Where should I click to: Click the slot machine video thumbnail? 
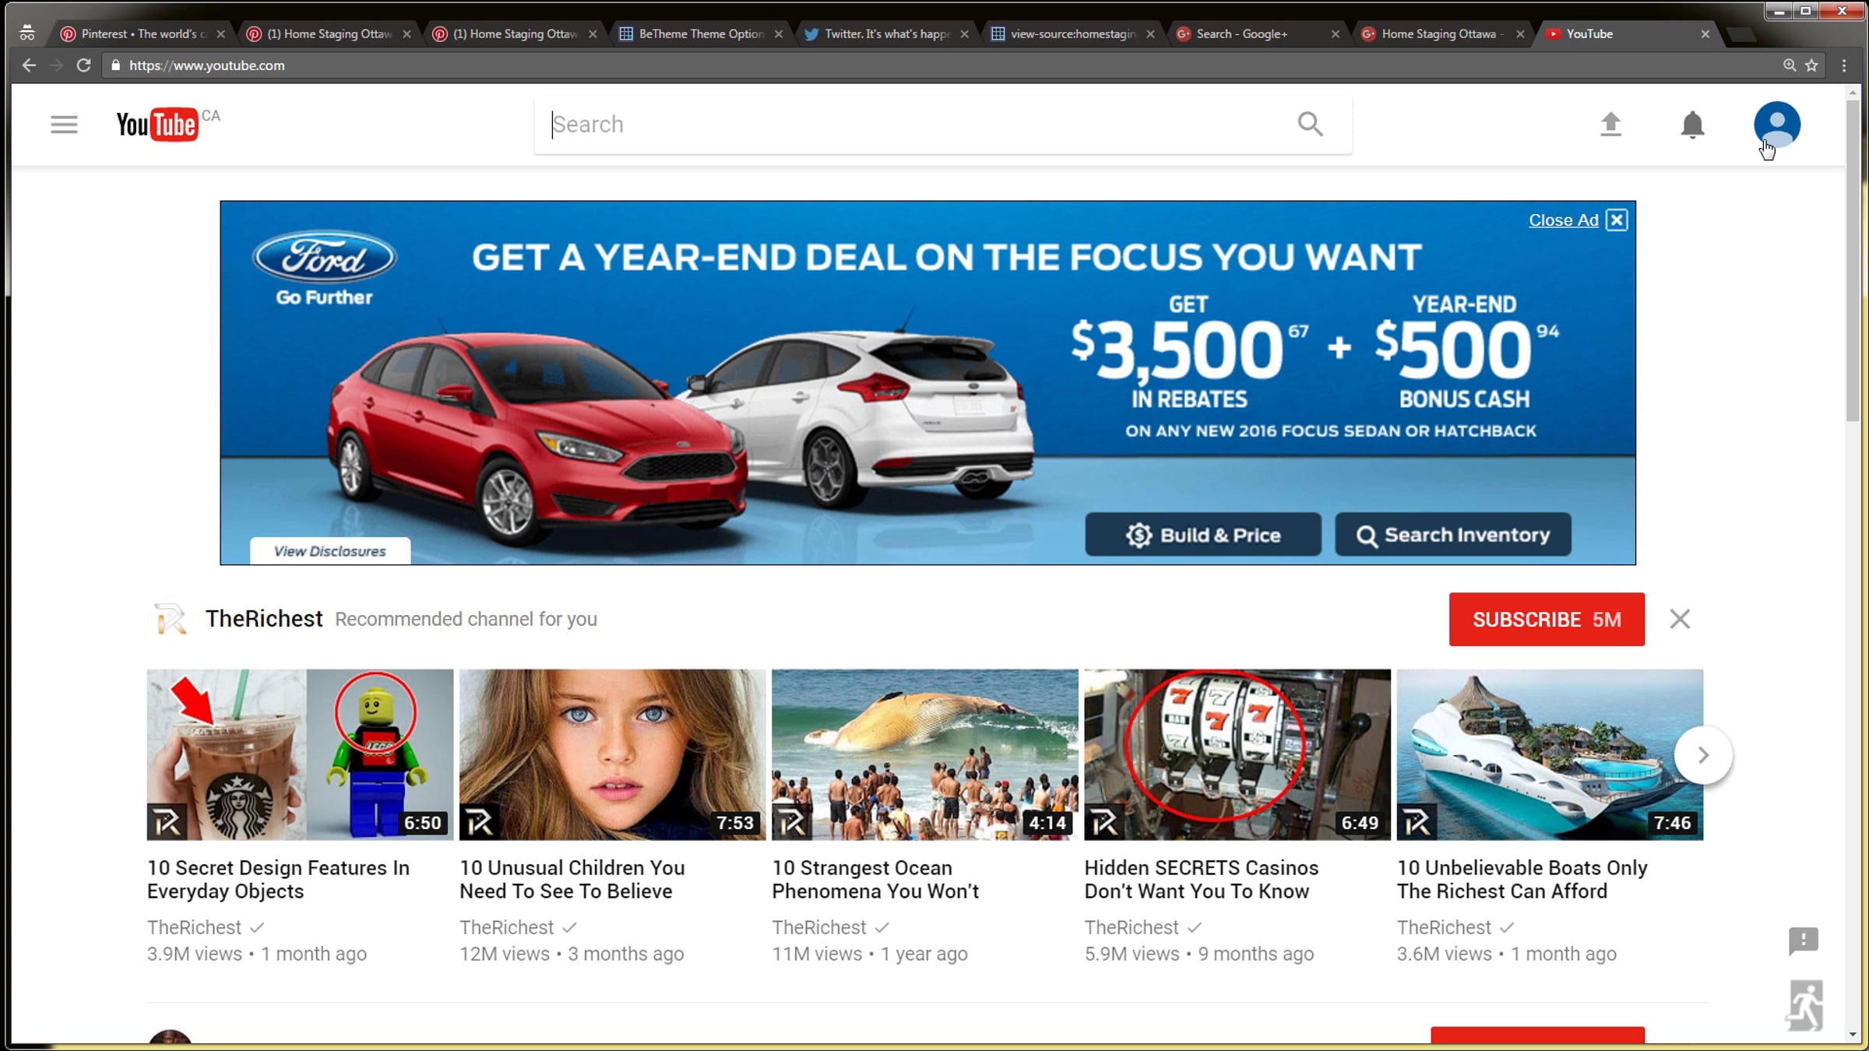click(1237, 754)
